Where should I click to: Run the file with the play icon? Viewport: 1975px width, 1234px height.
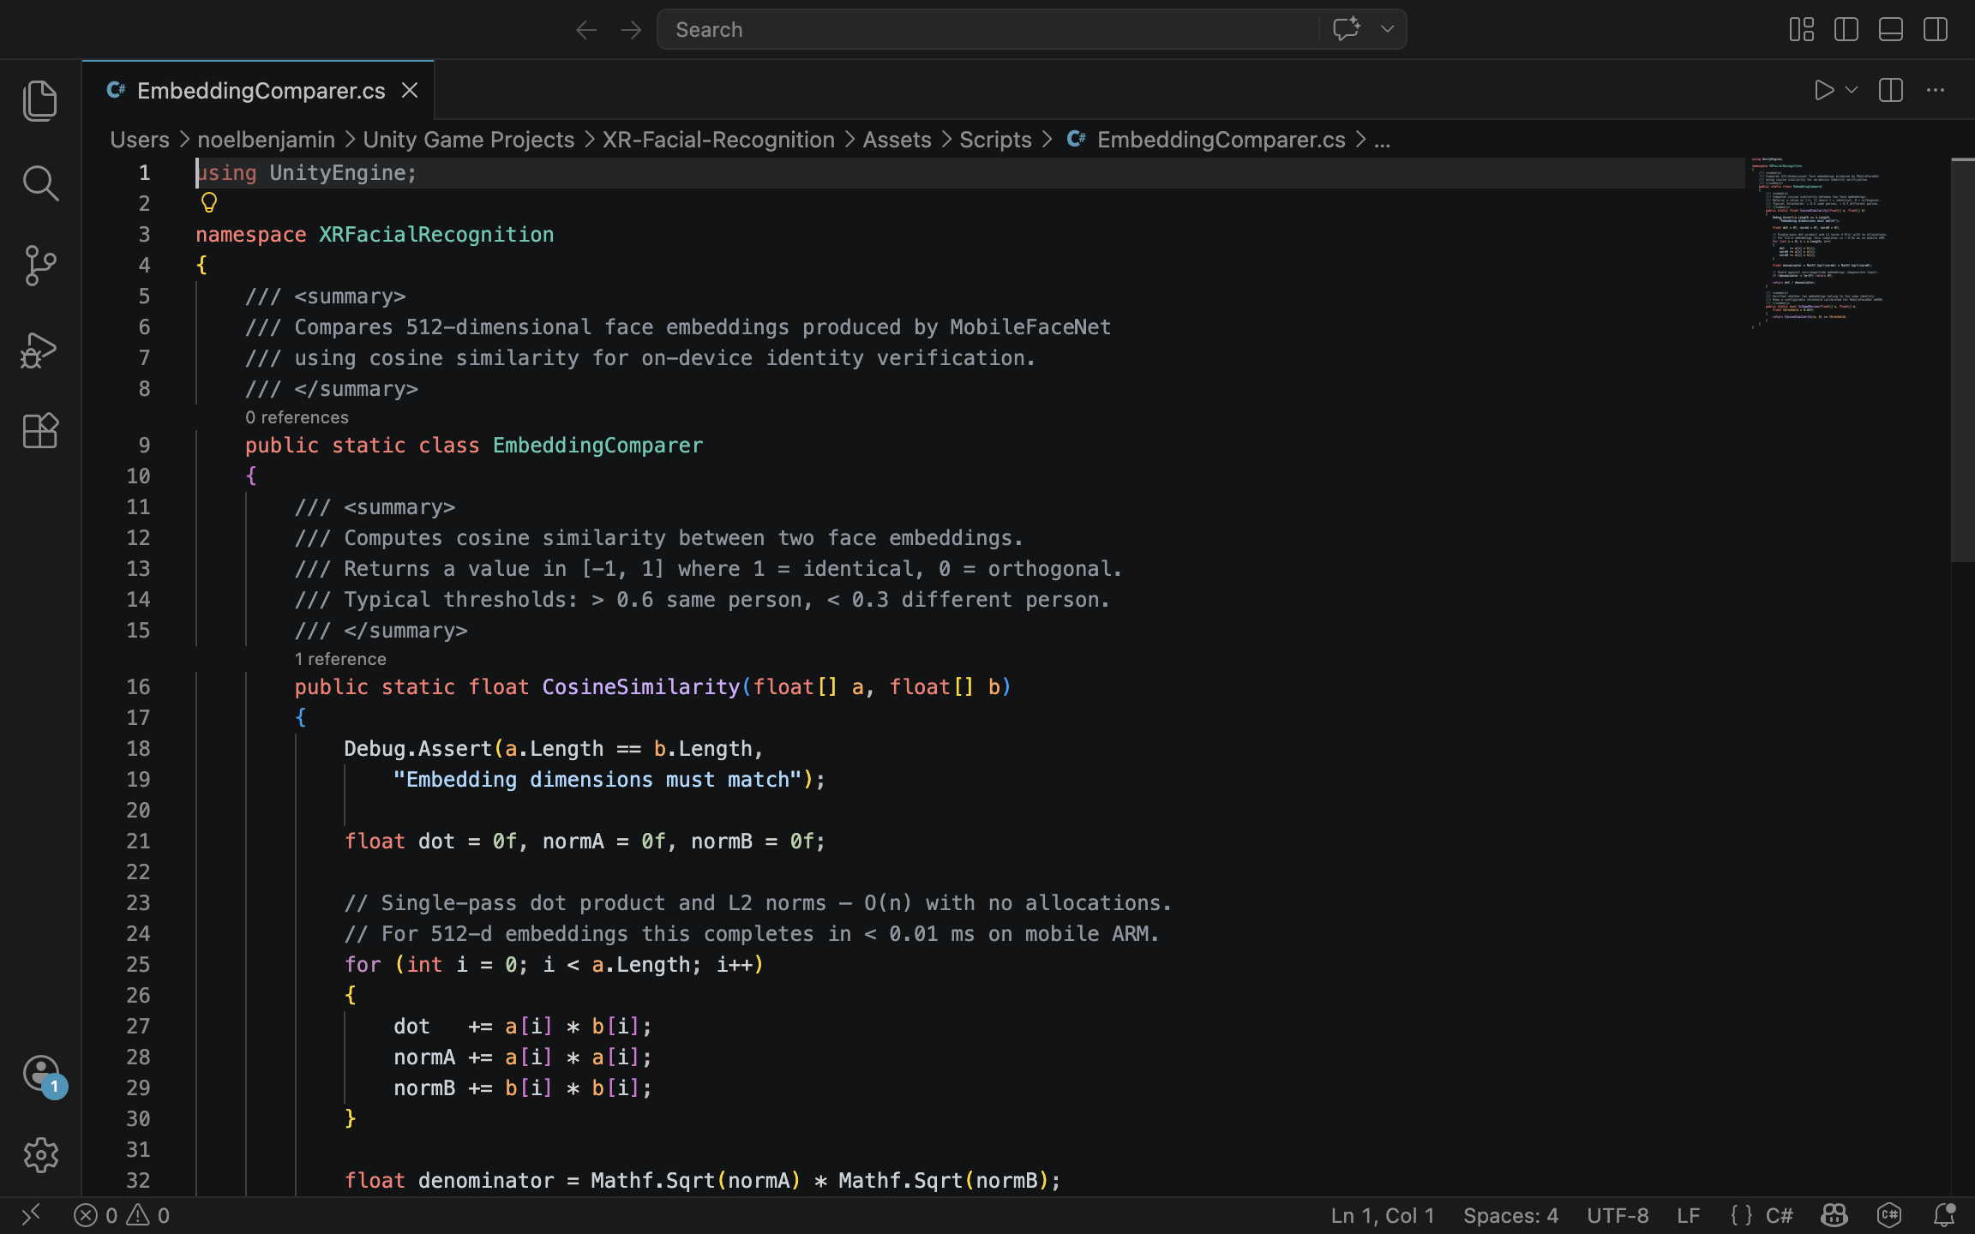[x=1824, y=90]
